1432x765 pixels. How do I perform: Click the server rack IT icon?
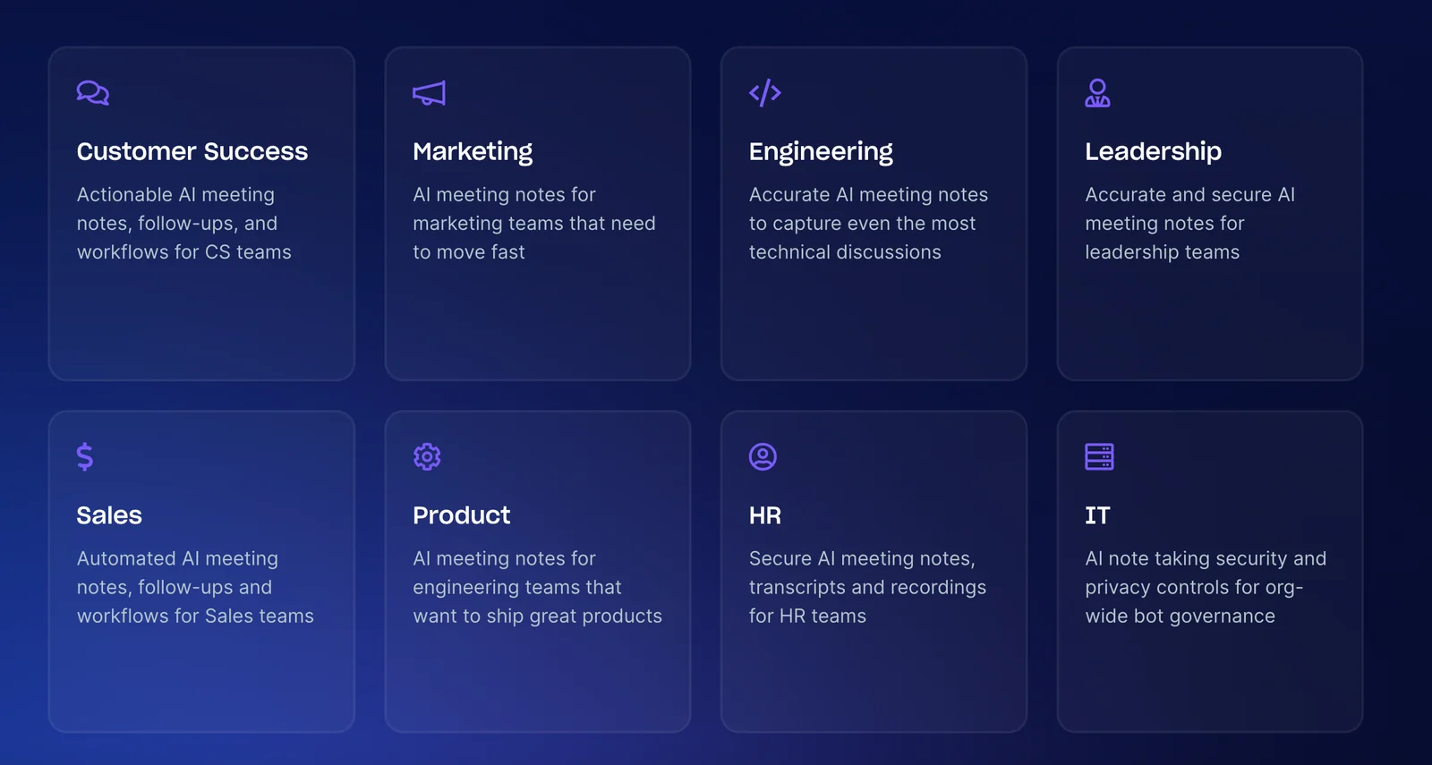pos(1099,456)
